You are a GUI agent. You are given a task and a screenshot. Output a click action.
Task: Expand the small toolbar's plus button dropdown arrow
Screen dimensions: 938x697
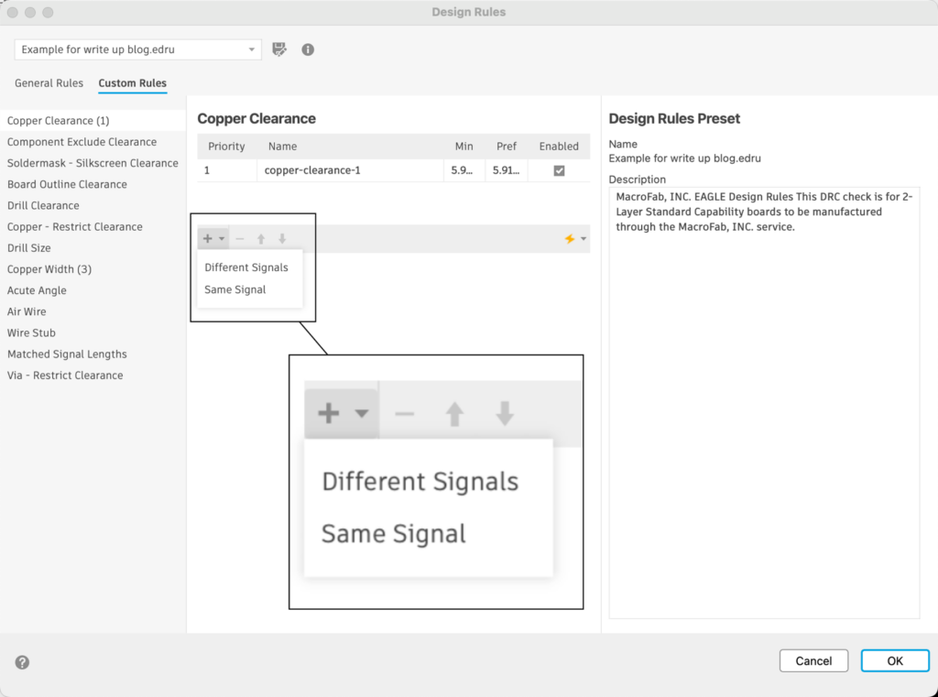[222, 239]
